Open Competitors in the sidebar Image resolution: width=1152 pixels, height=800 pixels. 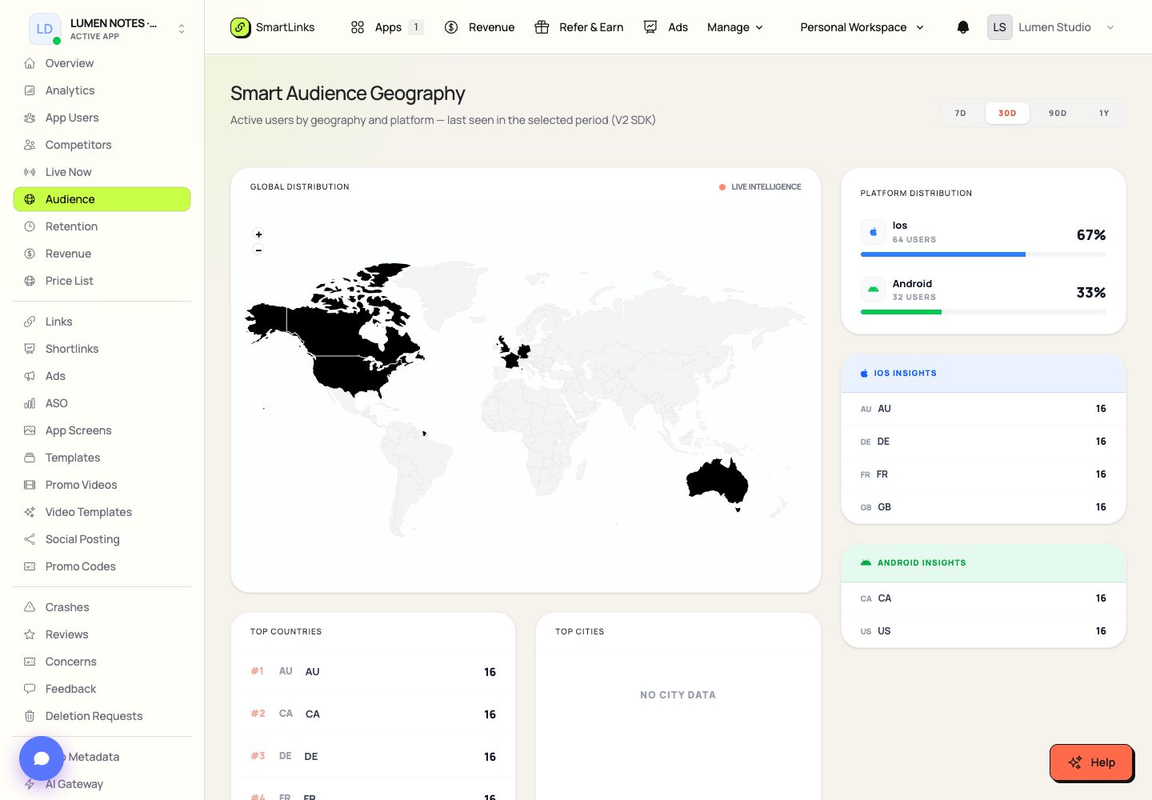click(x=102, y=145)
